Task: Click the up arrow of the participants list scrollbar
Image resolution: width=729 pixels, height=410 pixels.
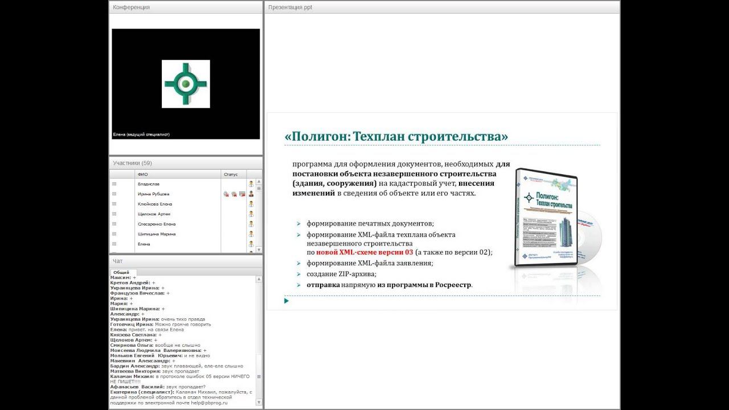Action: pos(260,182)
